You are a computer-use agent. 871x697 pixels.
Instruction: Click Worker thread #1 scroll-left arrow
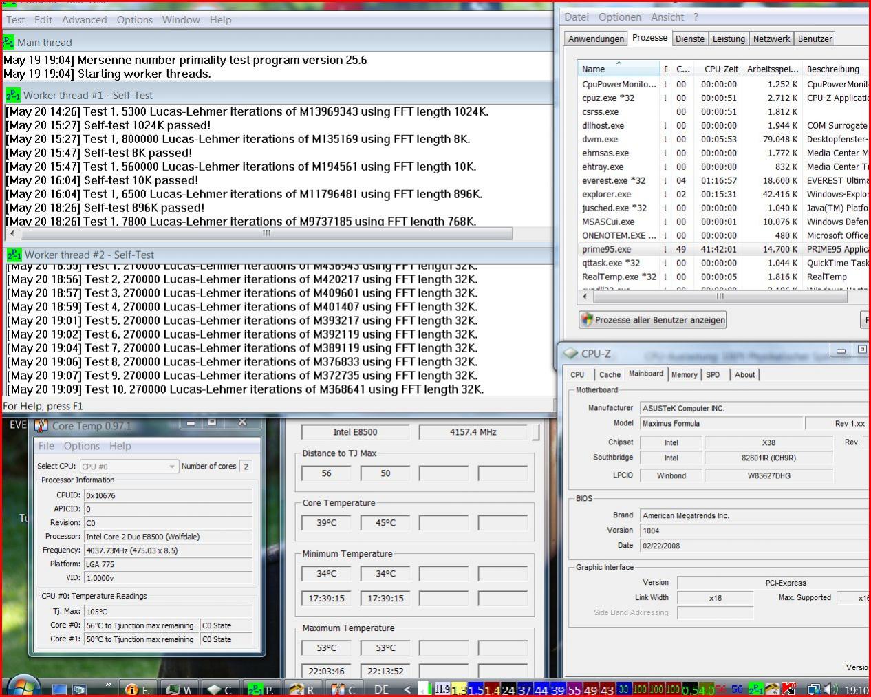[x=12, y=234]
